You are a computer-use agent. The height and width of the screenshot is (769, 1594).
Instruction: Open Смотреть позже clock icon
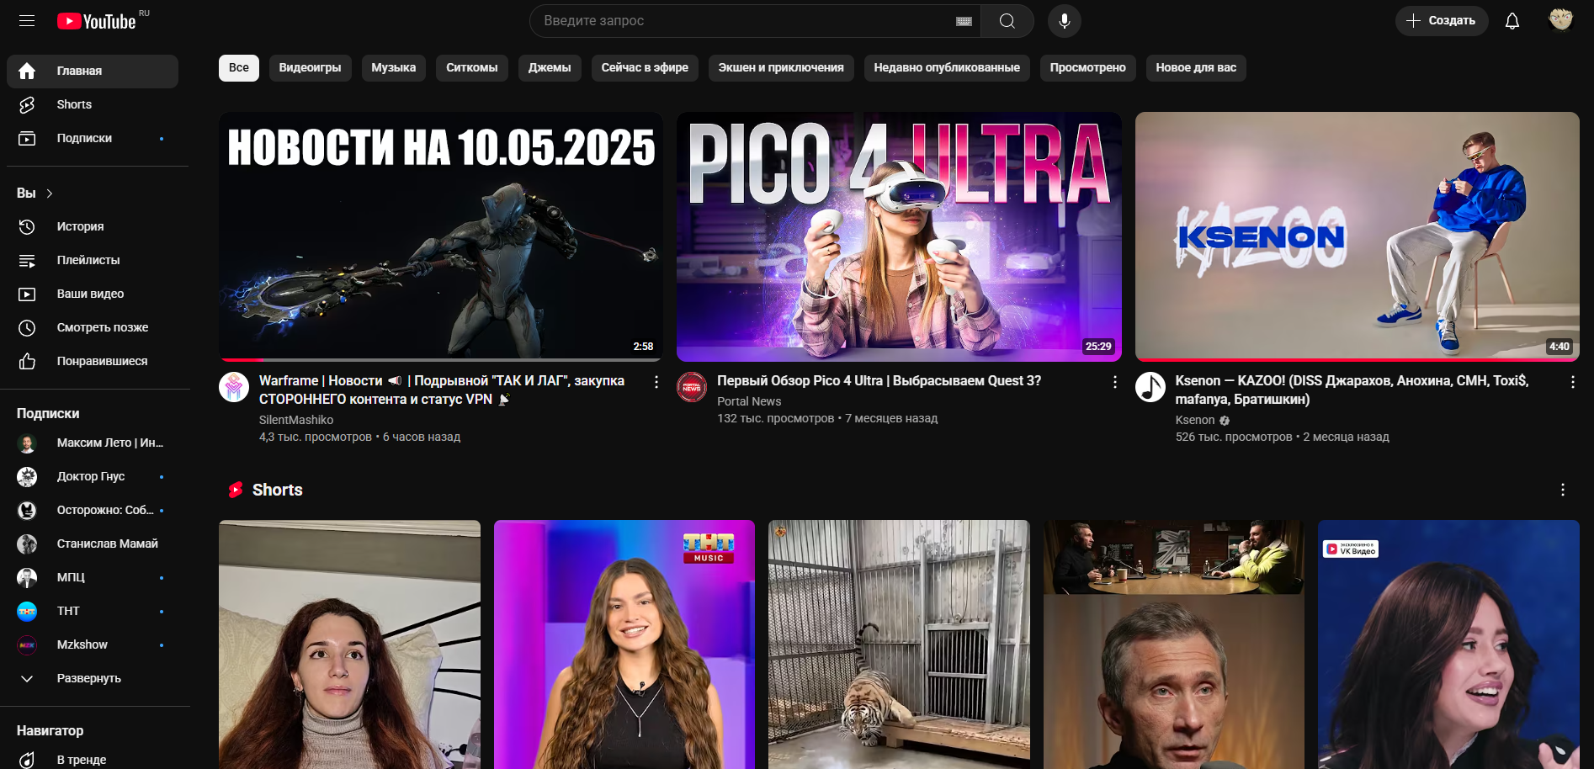(x=27, y=327)
